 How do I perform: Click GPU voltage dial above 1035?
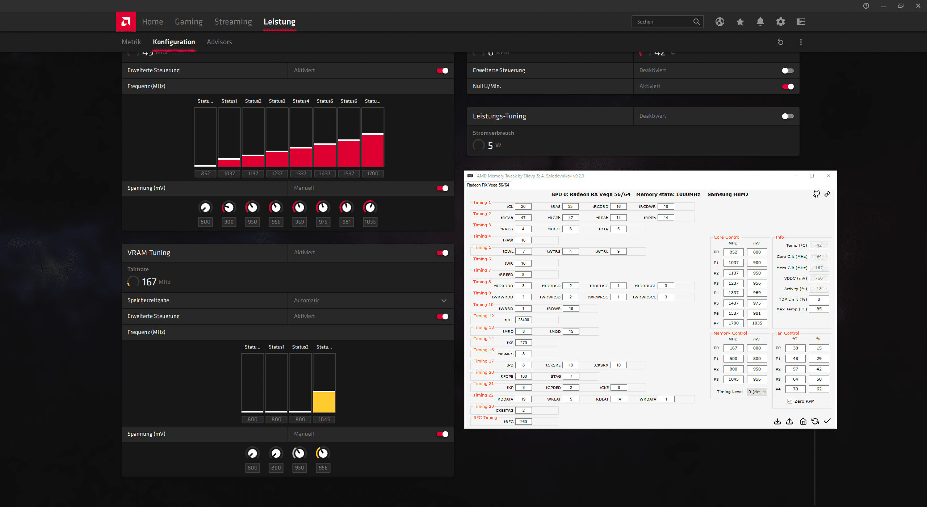[370, 208]
